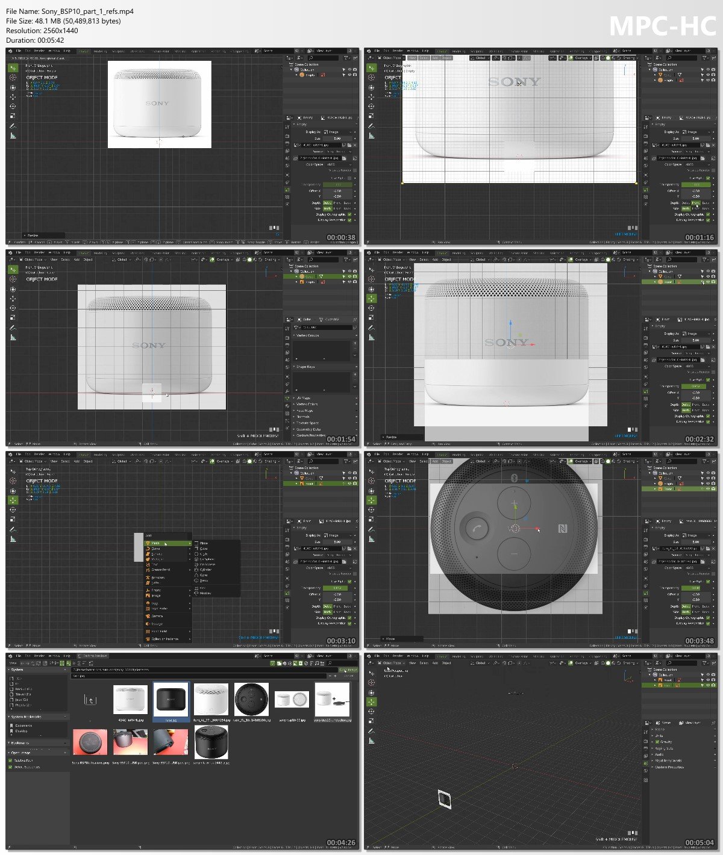This screenshot has width=723, height=855.
Task: Choose Plane in the Mesh submenu
Action: point(216,543)
